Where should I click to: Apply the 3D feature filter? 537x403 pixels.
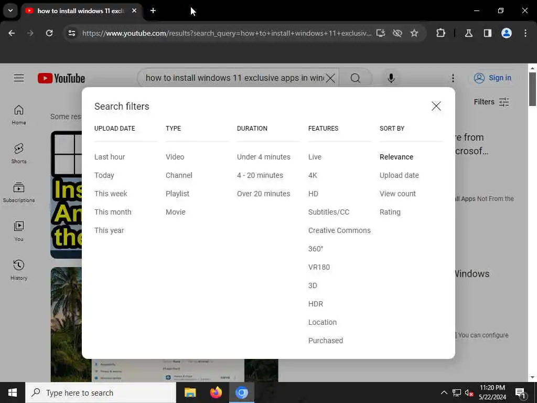[x=313, y=285]
